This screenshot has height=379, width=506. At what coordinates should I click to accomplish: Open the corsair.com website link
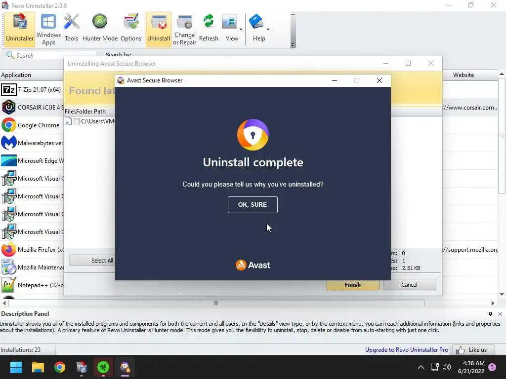[470, 107]
